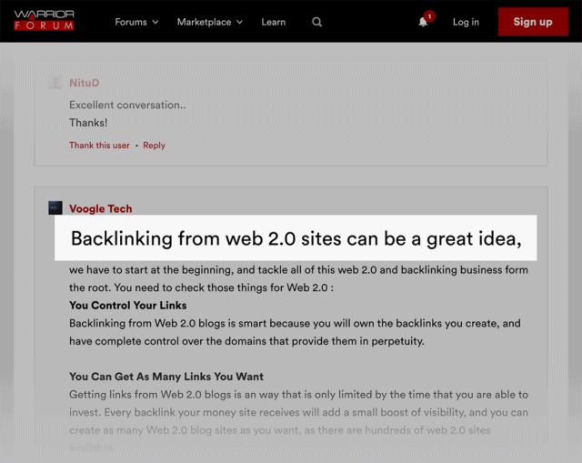Image resolution: width=582 pixels, height=463 pixels.
Task: Open the notifications bell
Action: click(x=423, y=22)
